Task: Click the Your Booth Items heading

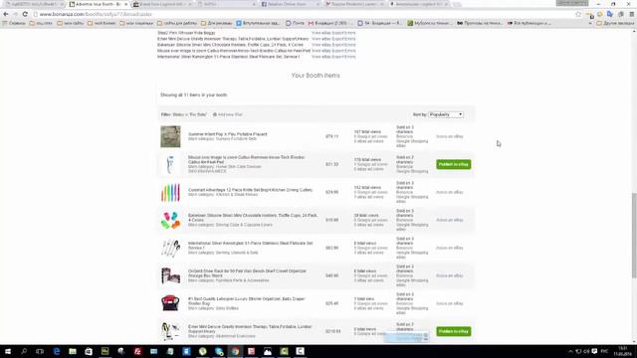Action: [x=316, y=76]
